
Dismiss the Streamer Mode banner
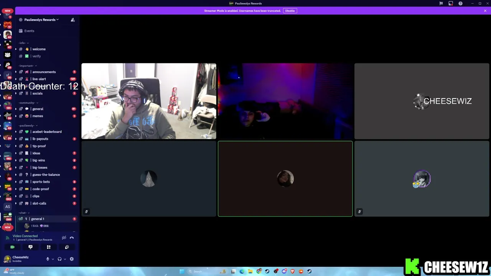(485, 11)
